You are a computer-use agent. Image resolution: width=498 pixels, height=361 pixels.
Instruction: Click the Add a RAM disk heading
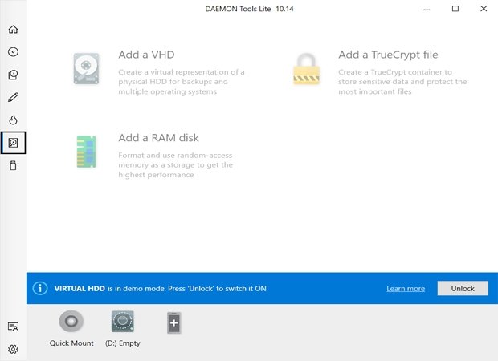158,138
